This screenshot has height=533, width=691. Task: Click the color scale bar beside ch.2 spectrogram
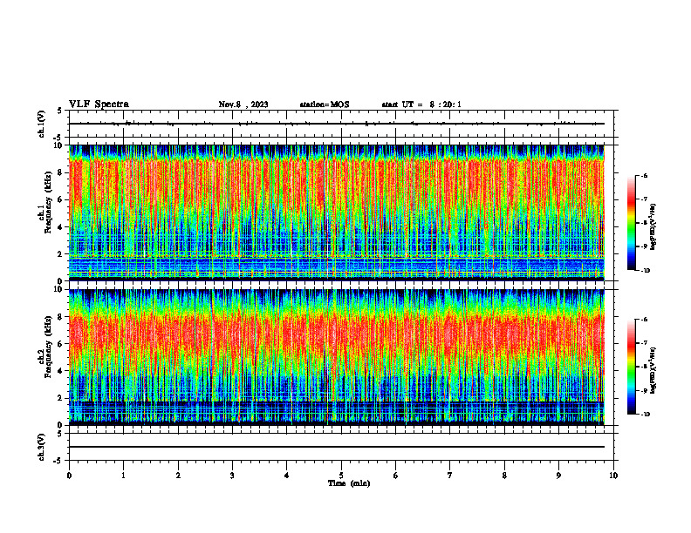632,367
